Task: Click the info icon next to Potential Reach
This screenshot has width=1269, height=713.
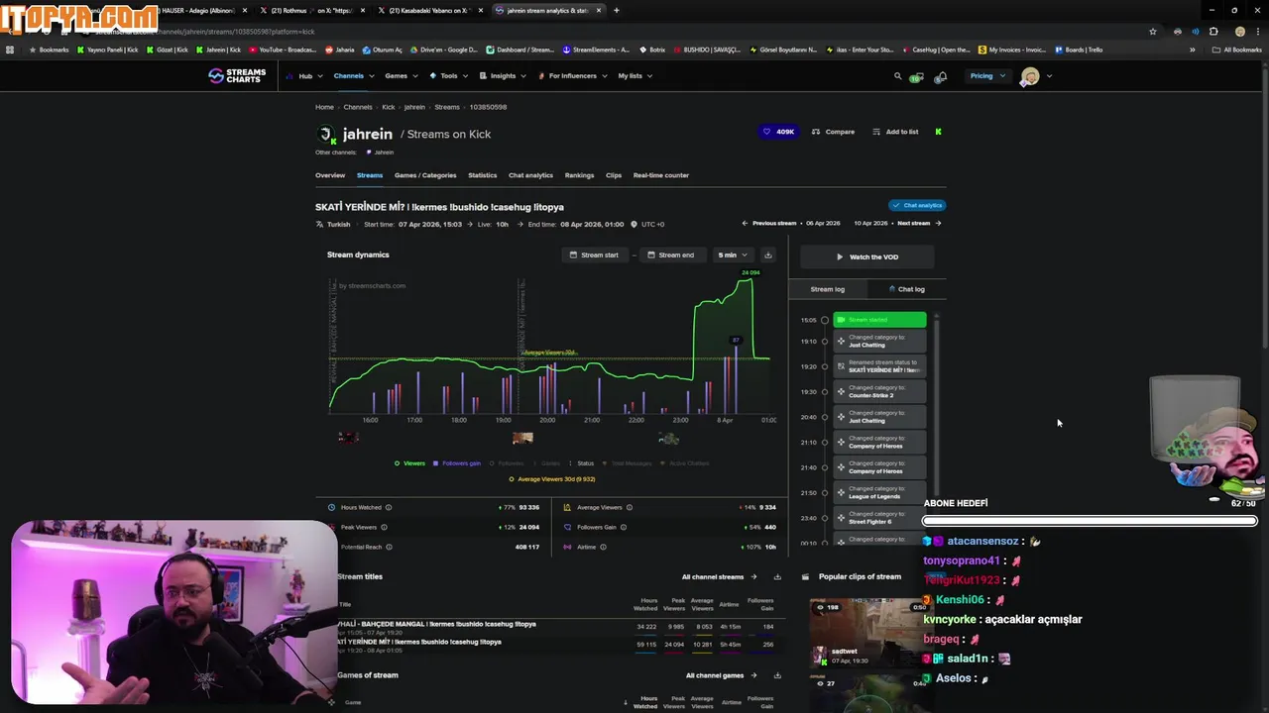Action: [x=389, y=547]
